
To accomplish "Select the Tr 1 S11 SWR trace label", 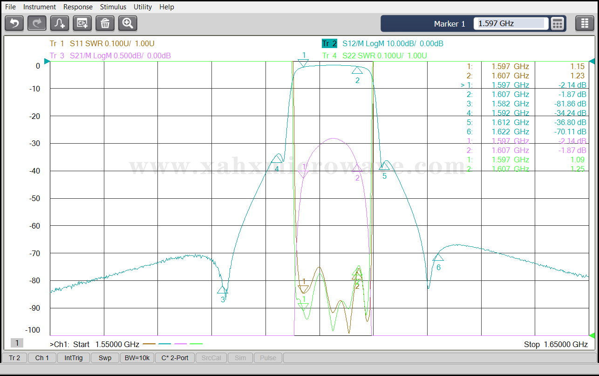I will 102,43.
